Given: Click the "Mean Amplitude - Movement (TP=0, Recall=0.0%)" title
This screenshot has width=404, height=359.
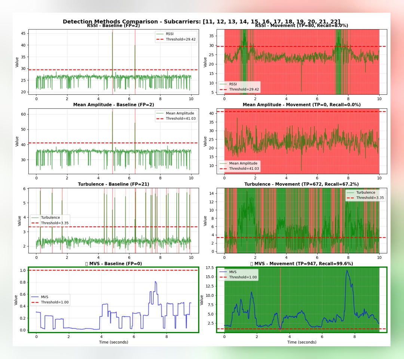Looking at the screenshot, I should [x=302, y=105].
